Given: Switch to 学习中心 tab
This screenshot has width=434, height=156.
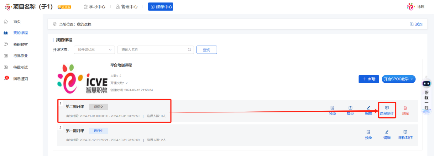Looking at the screenshot, I should [x=94, y=7].
